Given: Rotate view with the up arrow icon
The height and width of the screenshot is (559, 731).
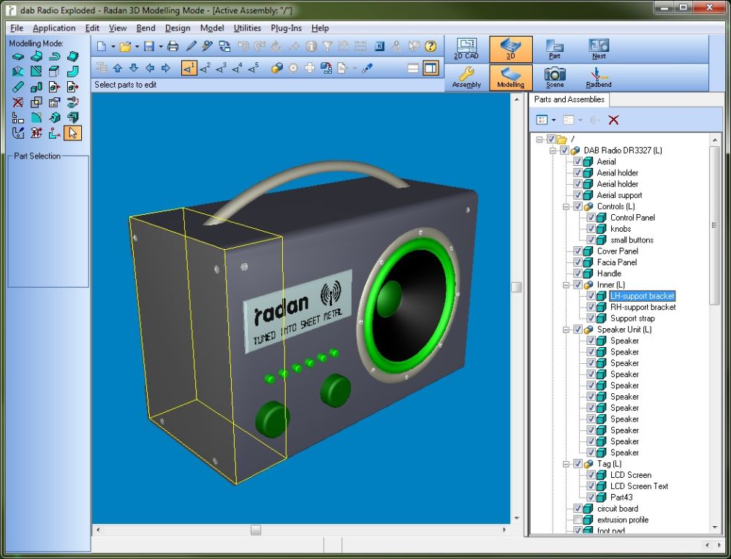Looking at the screenshot, I should (118, 68).
